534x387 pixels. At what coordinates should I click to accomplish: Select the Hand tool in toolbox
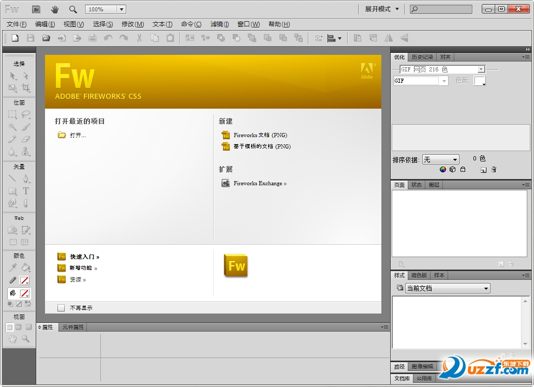tap(12, 338)
